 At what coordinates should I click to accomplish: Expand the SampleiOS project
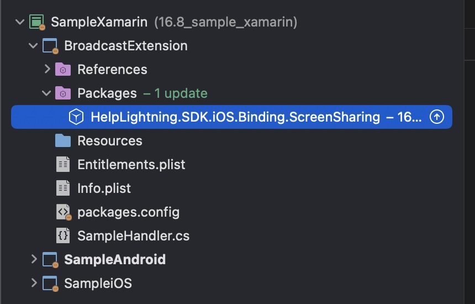(34, 283)
